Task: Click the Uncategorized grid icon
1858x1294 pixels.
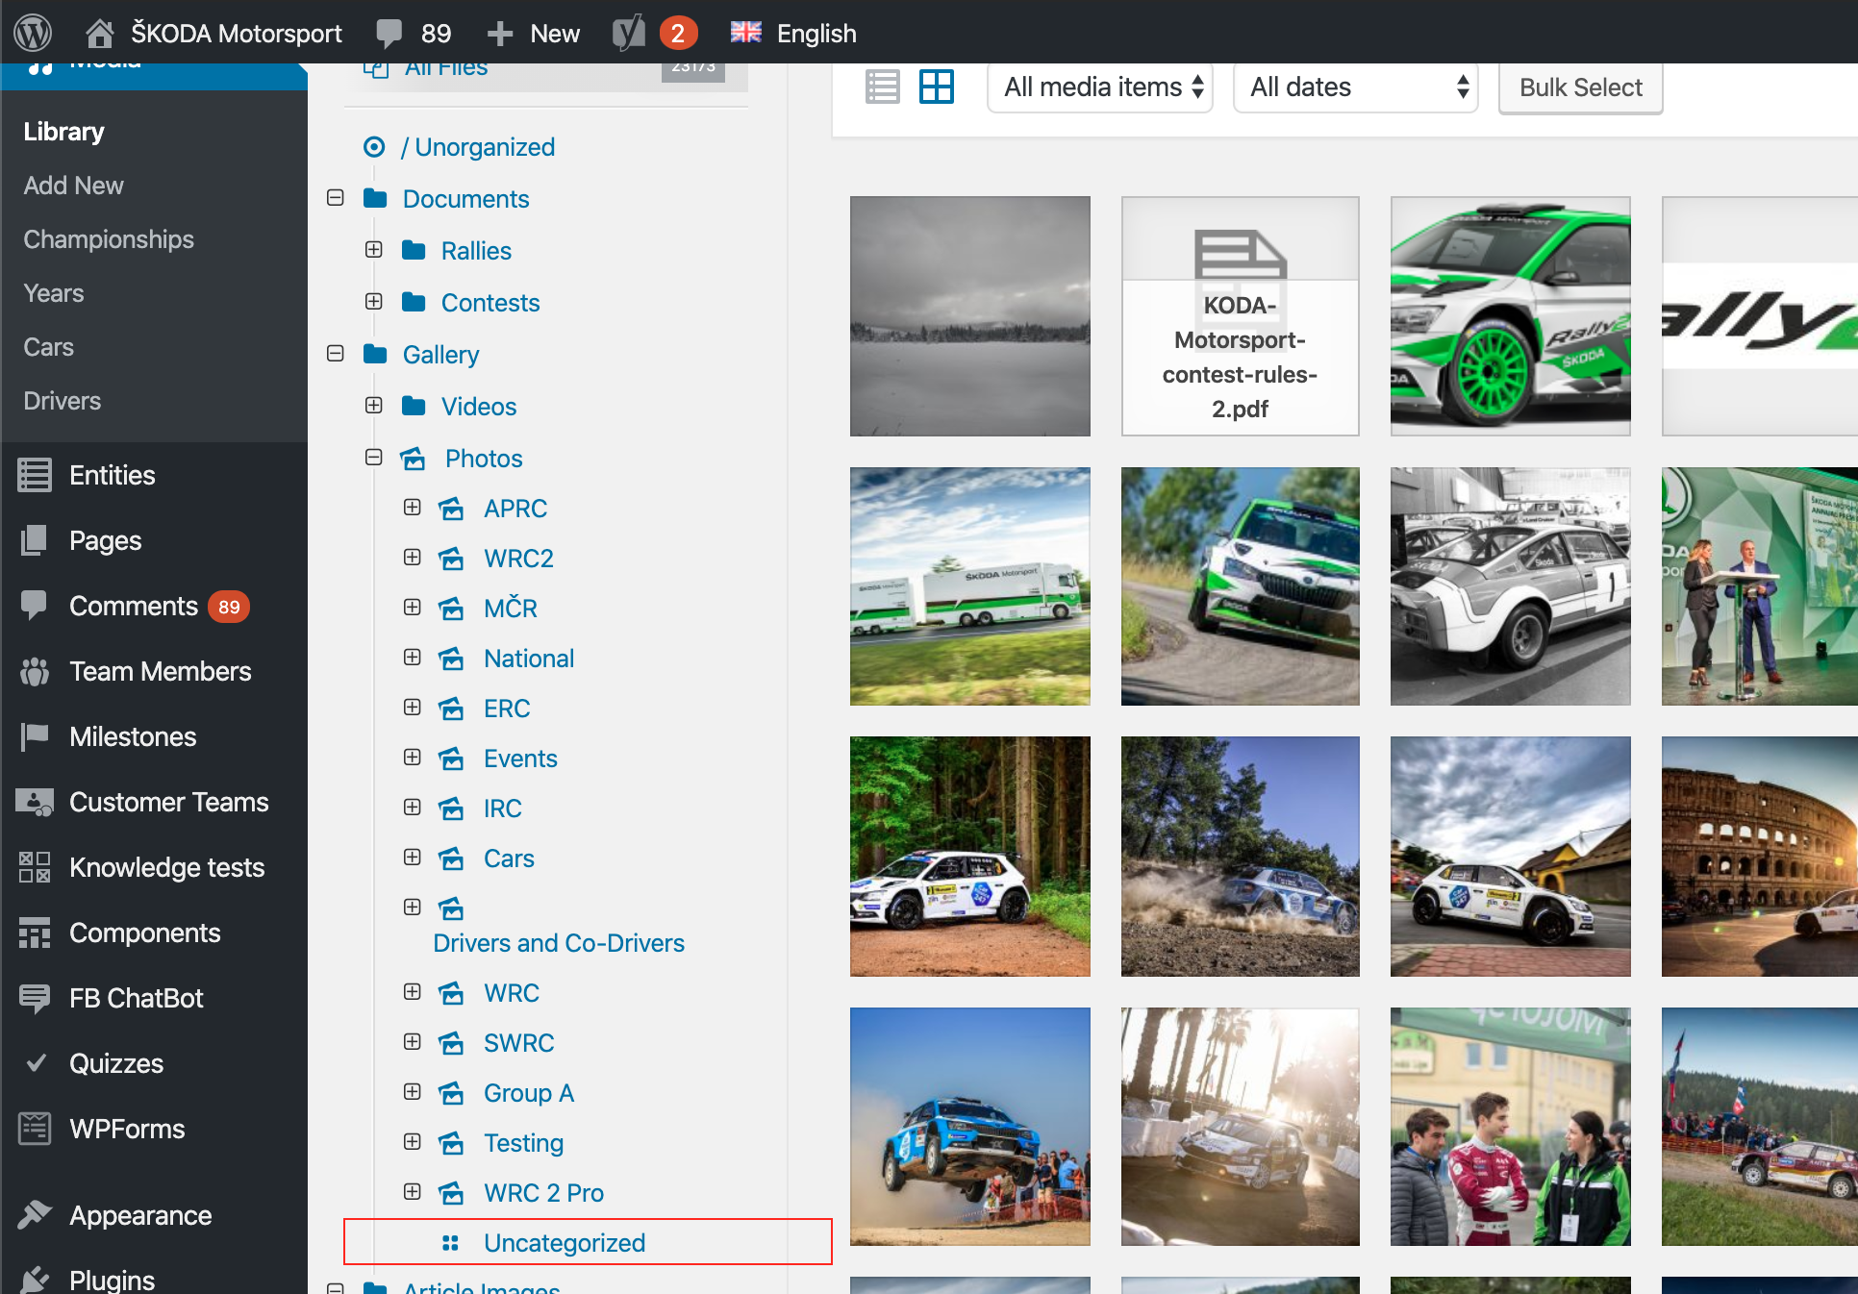Action: [x=450, y=1243]
